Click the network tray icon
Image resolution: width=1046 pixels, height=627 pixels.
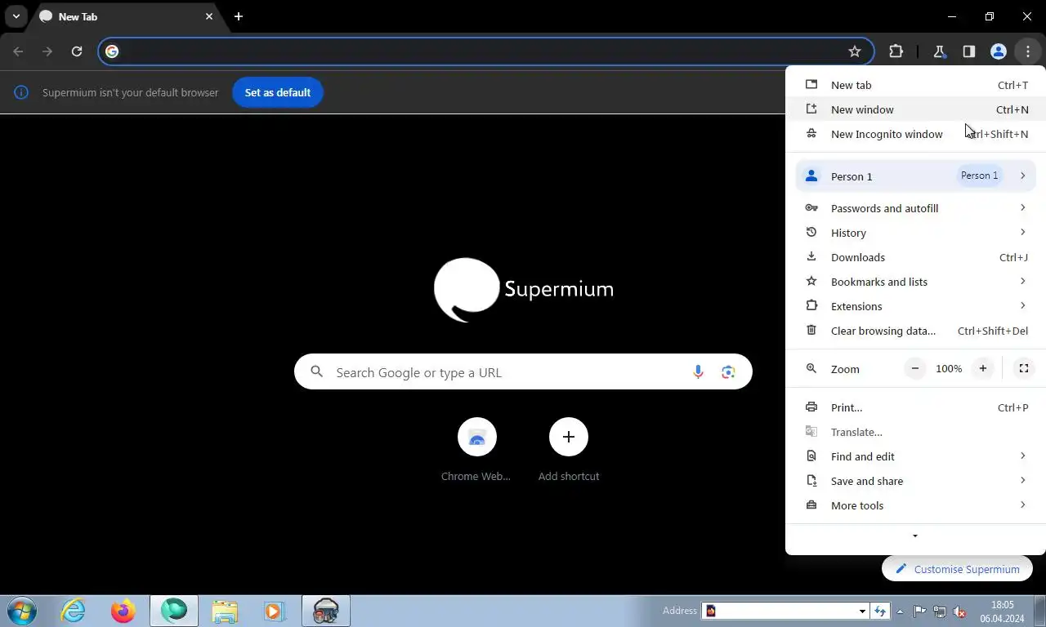coord(940,611)
